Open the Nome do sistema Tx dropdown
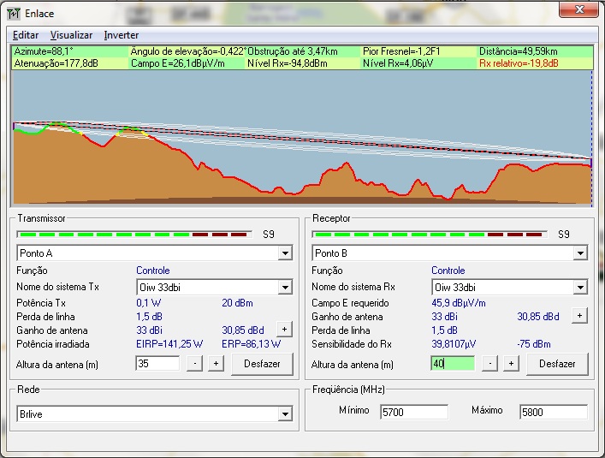 pyautogui.click(x=285, y=288)
